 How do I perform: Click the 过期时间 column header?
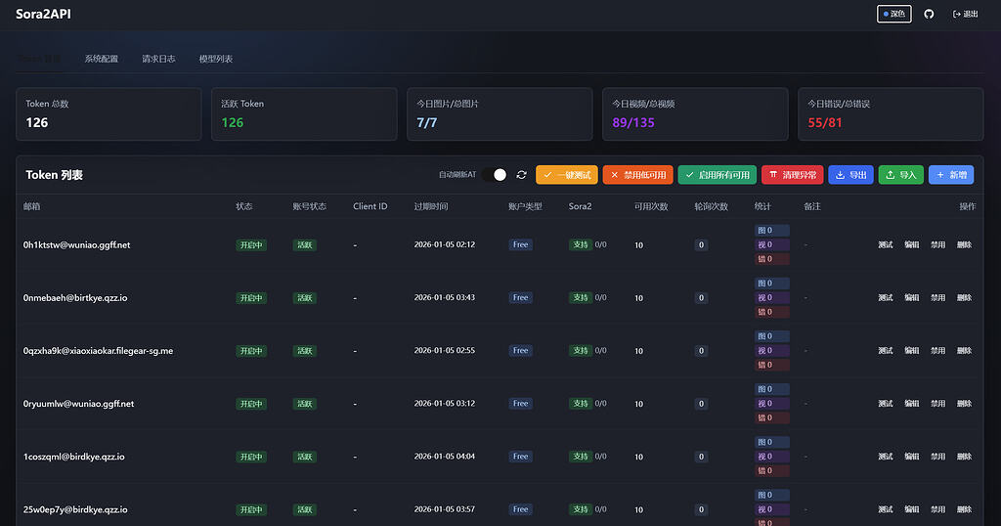(x=431, y=207)
